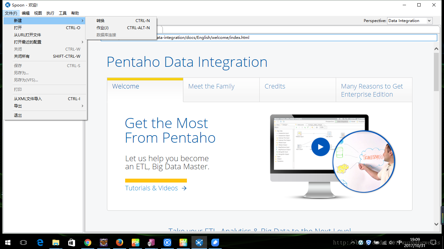Viewport: 444px width, 249px height.
Task: Select 从XML文件导入 menu entry
Action: [x=45, y=99]
